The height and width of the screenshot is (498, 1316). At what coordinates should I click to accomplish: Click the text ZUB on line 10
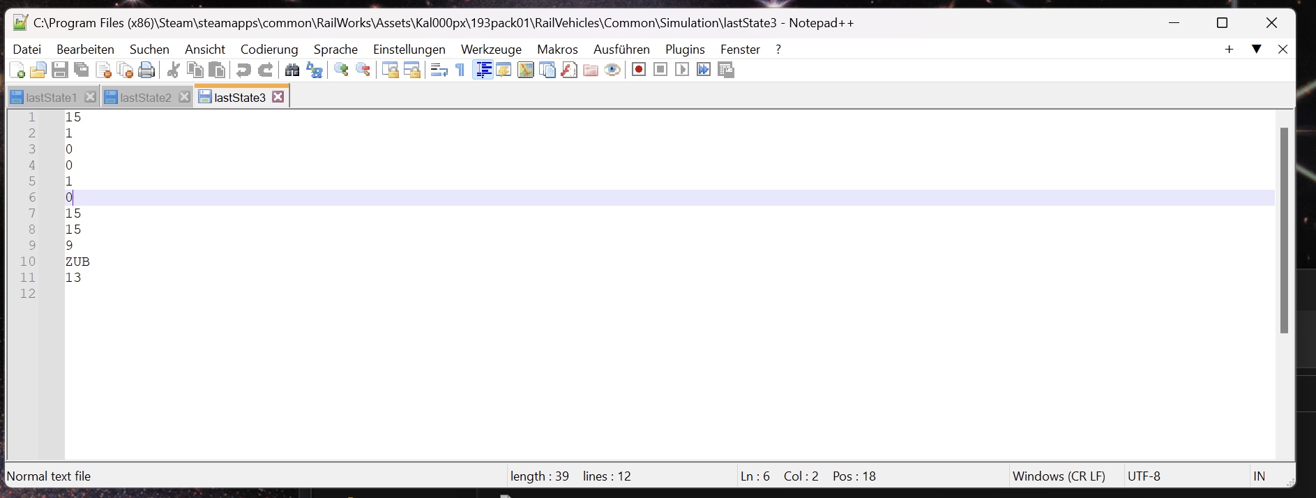tap(77, 262)
